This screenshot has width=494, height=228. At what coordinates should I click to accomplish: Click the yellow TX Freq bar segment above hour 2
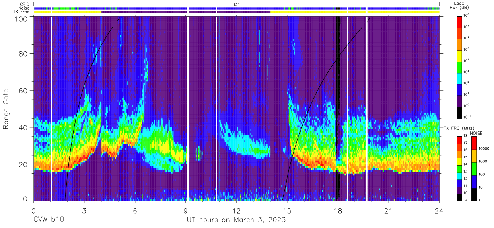pos(76,12)
